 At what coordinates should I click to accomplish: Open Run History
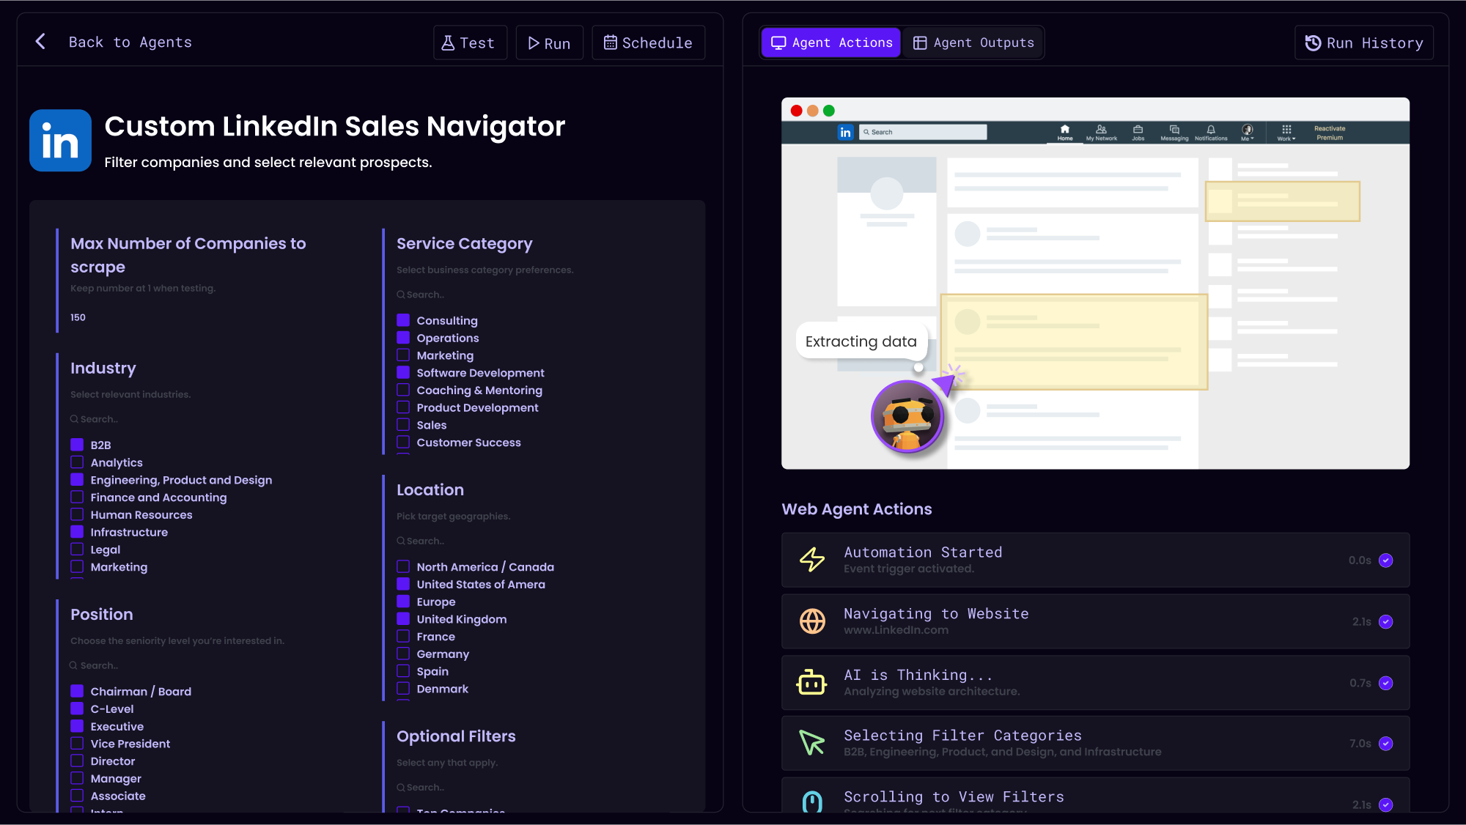coord(1364,42)
